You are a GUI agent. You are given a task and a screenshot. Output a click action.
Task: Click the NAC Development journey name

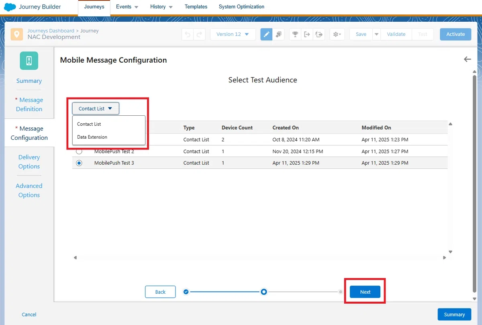coord(54,37)
